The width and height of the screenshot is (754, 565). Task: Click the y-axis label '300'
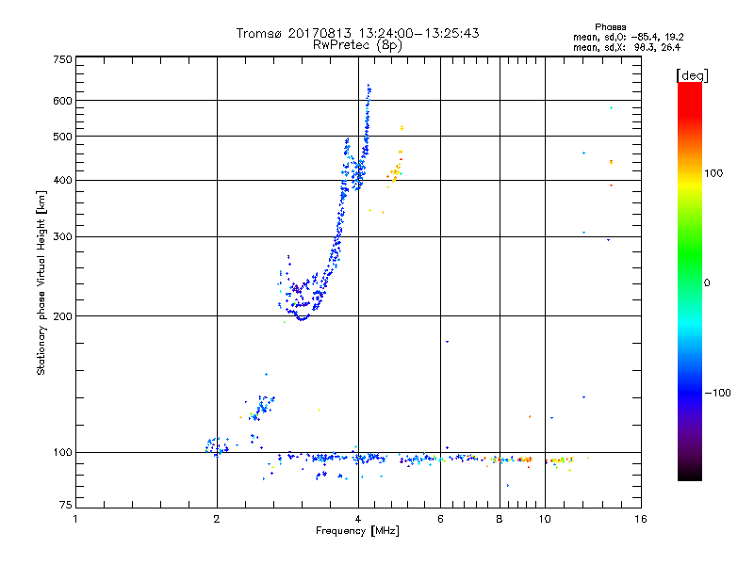[62, 237]
